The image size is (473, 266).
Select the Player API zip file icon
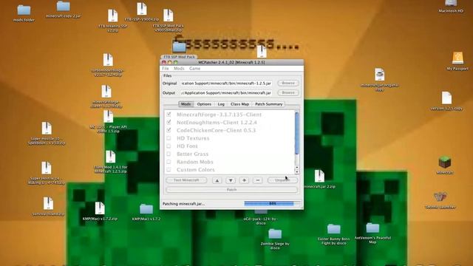click(x=108, y=117)
